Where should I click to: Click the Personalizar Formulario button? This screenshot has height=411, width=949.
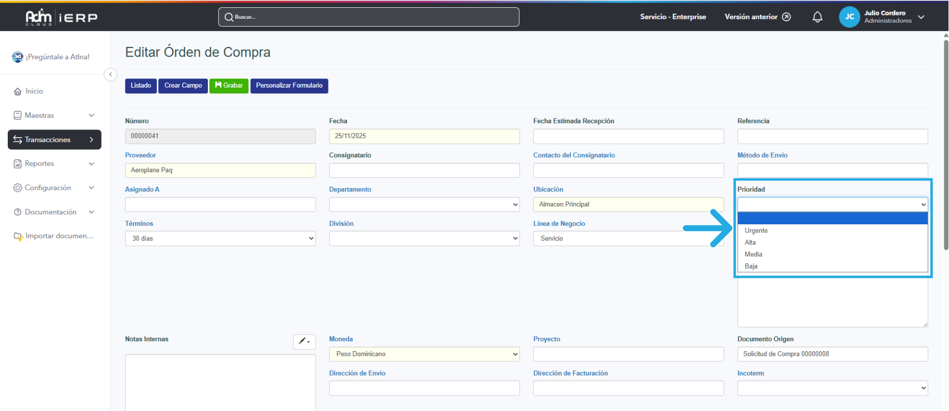coord(289,86)
